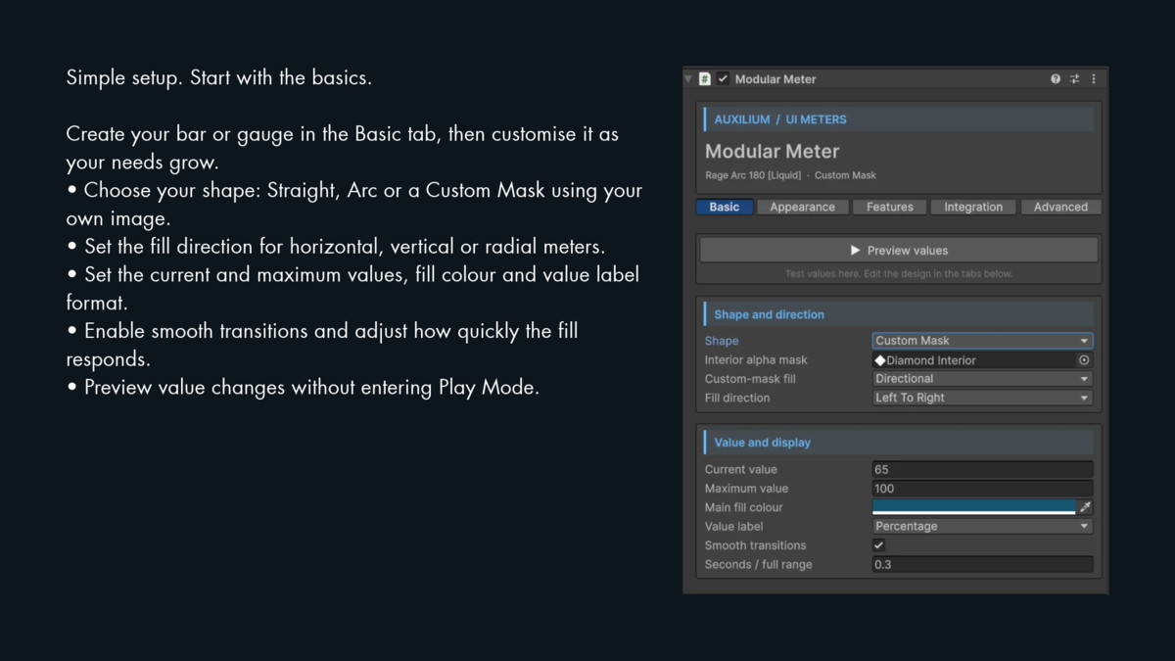Collapse the Modular Meter component foldout arrow
The height and width of the screenshot is (661, 1175).
pos(688,79)
